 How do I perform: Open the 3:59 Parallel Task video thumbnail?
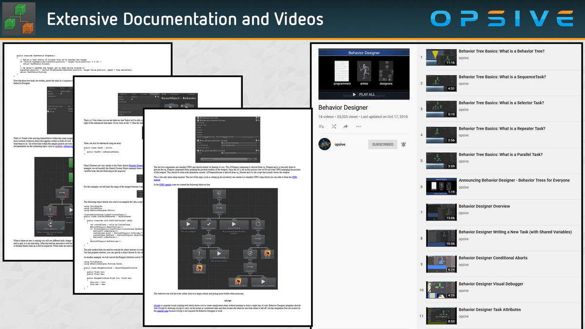(441, 161)
